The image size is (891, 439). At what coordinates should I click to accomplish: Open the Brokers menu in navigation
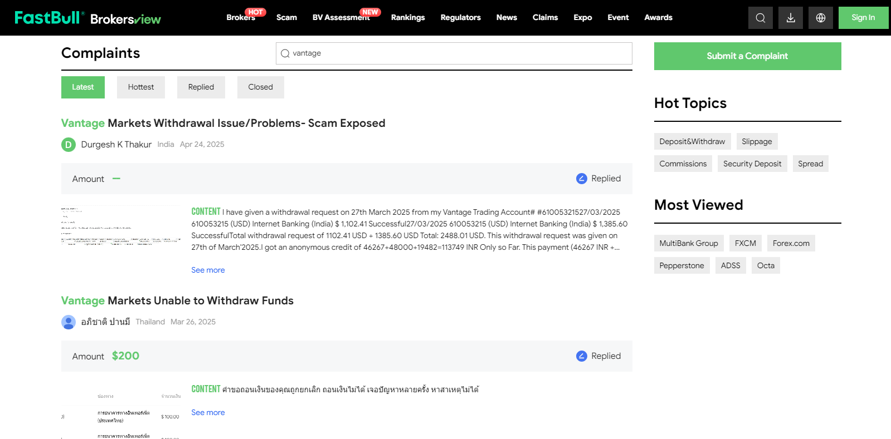240,18
